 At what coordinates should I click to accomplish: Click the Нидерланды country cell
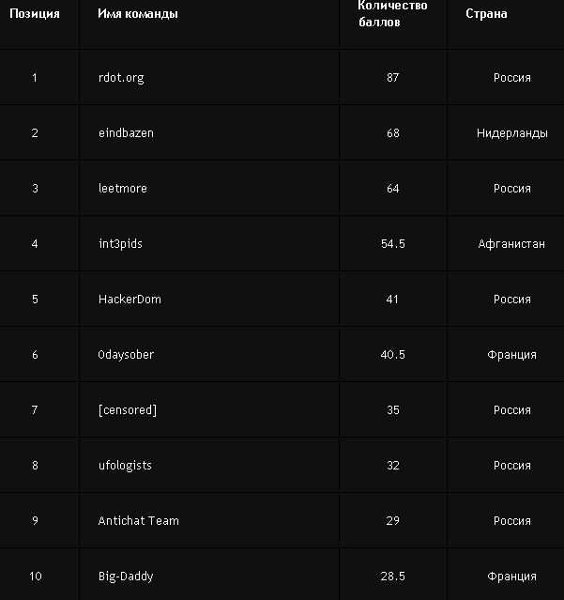click(511, 133)
